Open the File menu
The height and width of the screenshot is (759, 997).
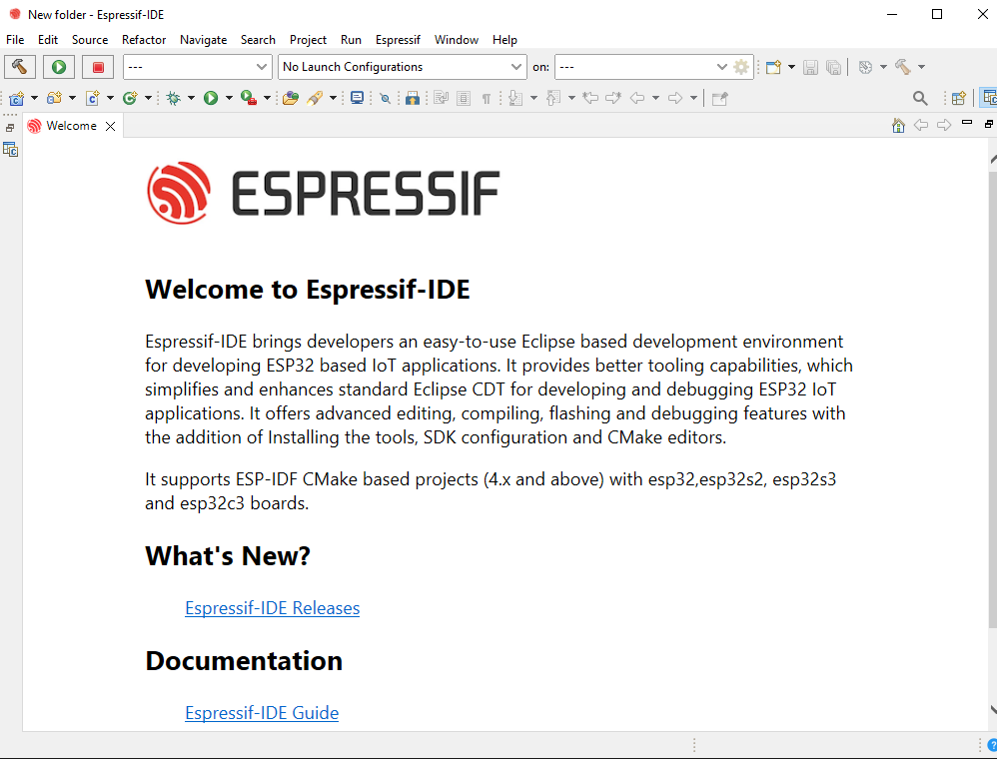(15, 39)
